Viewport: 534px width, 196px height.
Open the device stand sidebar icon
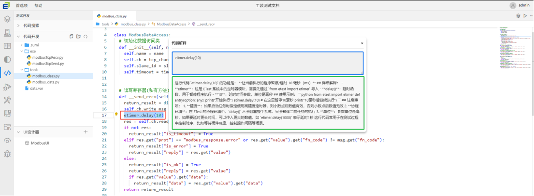click(7, 33)
